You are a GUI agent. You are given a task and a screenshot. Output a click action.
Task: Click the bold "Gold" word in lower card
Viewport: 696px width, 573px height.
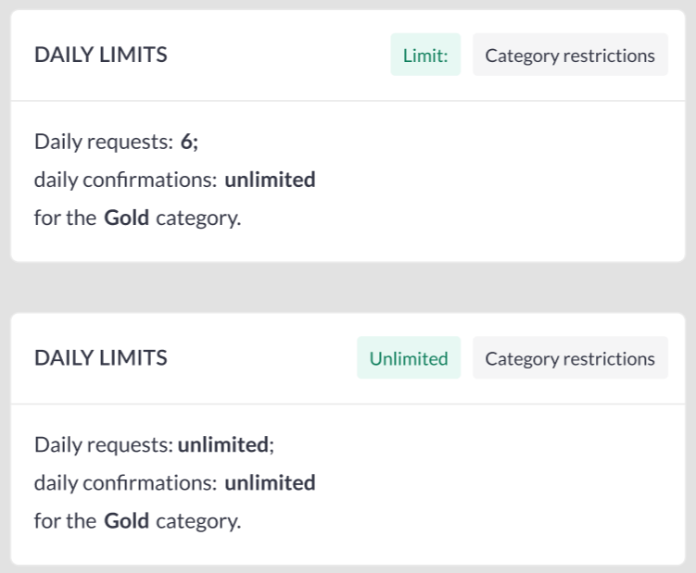tap(126, 521)
